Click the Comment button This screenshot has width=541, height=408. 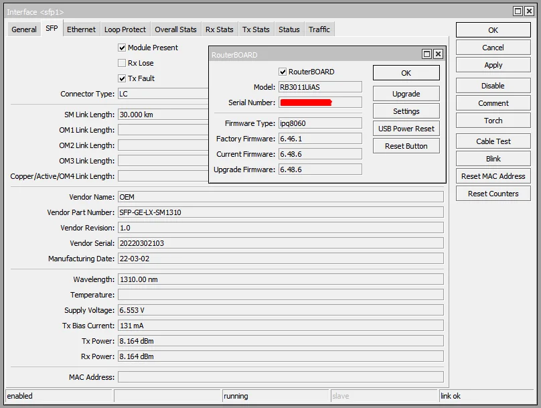coord(493,103)
